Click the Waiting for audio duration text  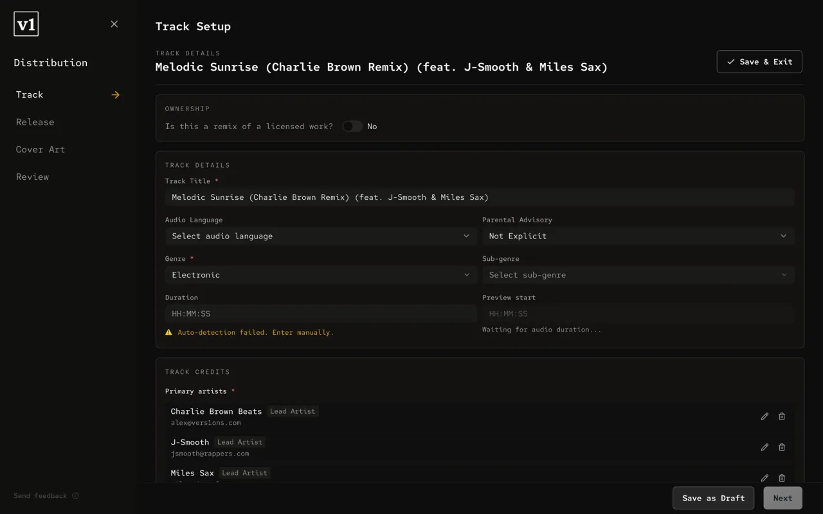pos(542,330)
